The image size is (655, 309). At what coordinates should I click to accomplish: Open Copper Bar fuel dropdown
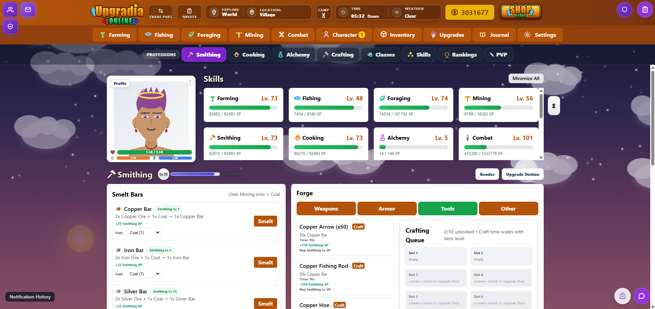(143, 233)
